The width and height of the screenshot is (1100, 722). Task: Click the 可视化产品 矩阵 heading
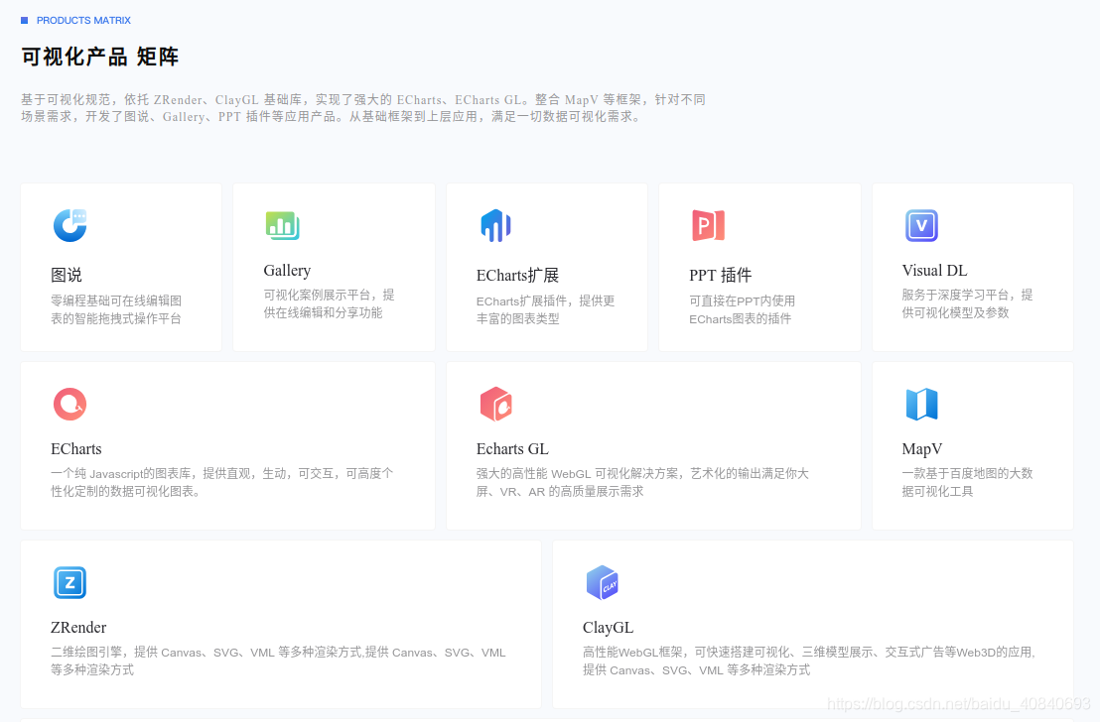point(99,57)
